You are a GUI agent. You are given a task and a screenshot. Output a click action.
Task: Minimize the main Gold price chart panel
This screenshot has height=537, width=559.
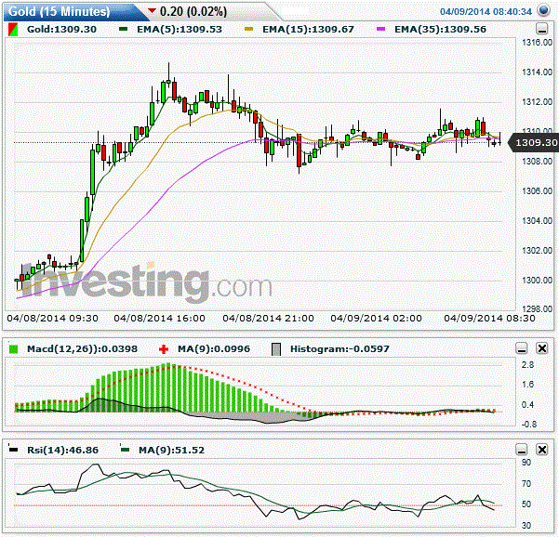[542, 29]
